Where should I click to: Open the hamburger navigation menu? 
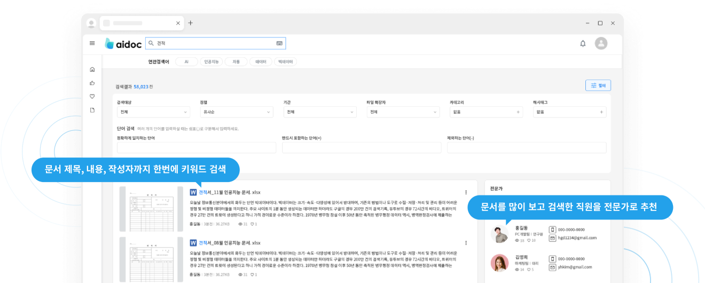[x=92, y=43]
